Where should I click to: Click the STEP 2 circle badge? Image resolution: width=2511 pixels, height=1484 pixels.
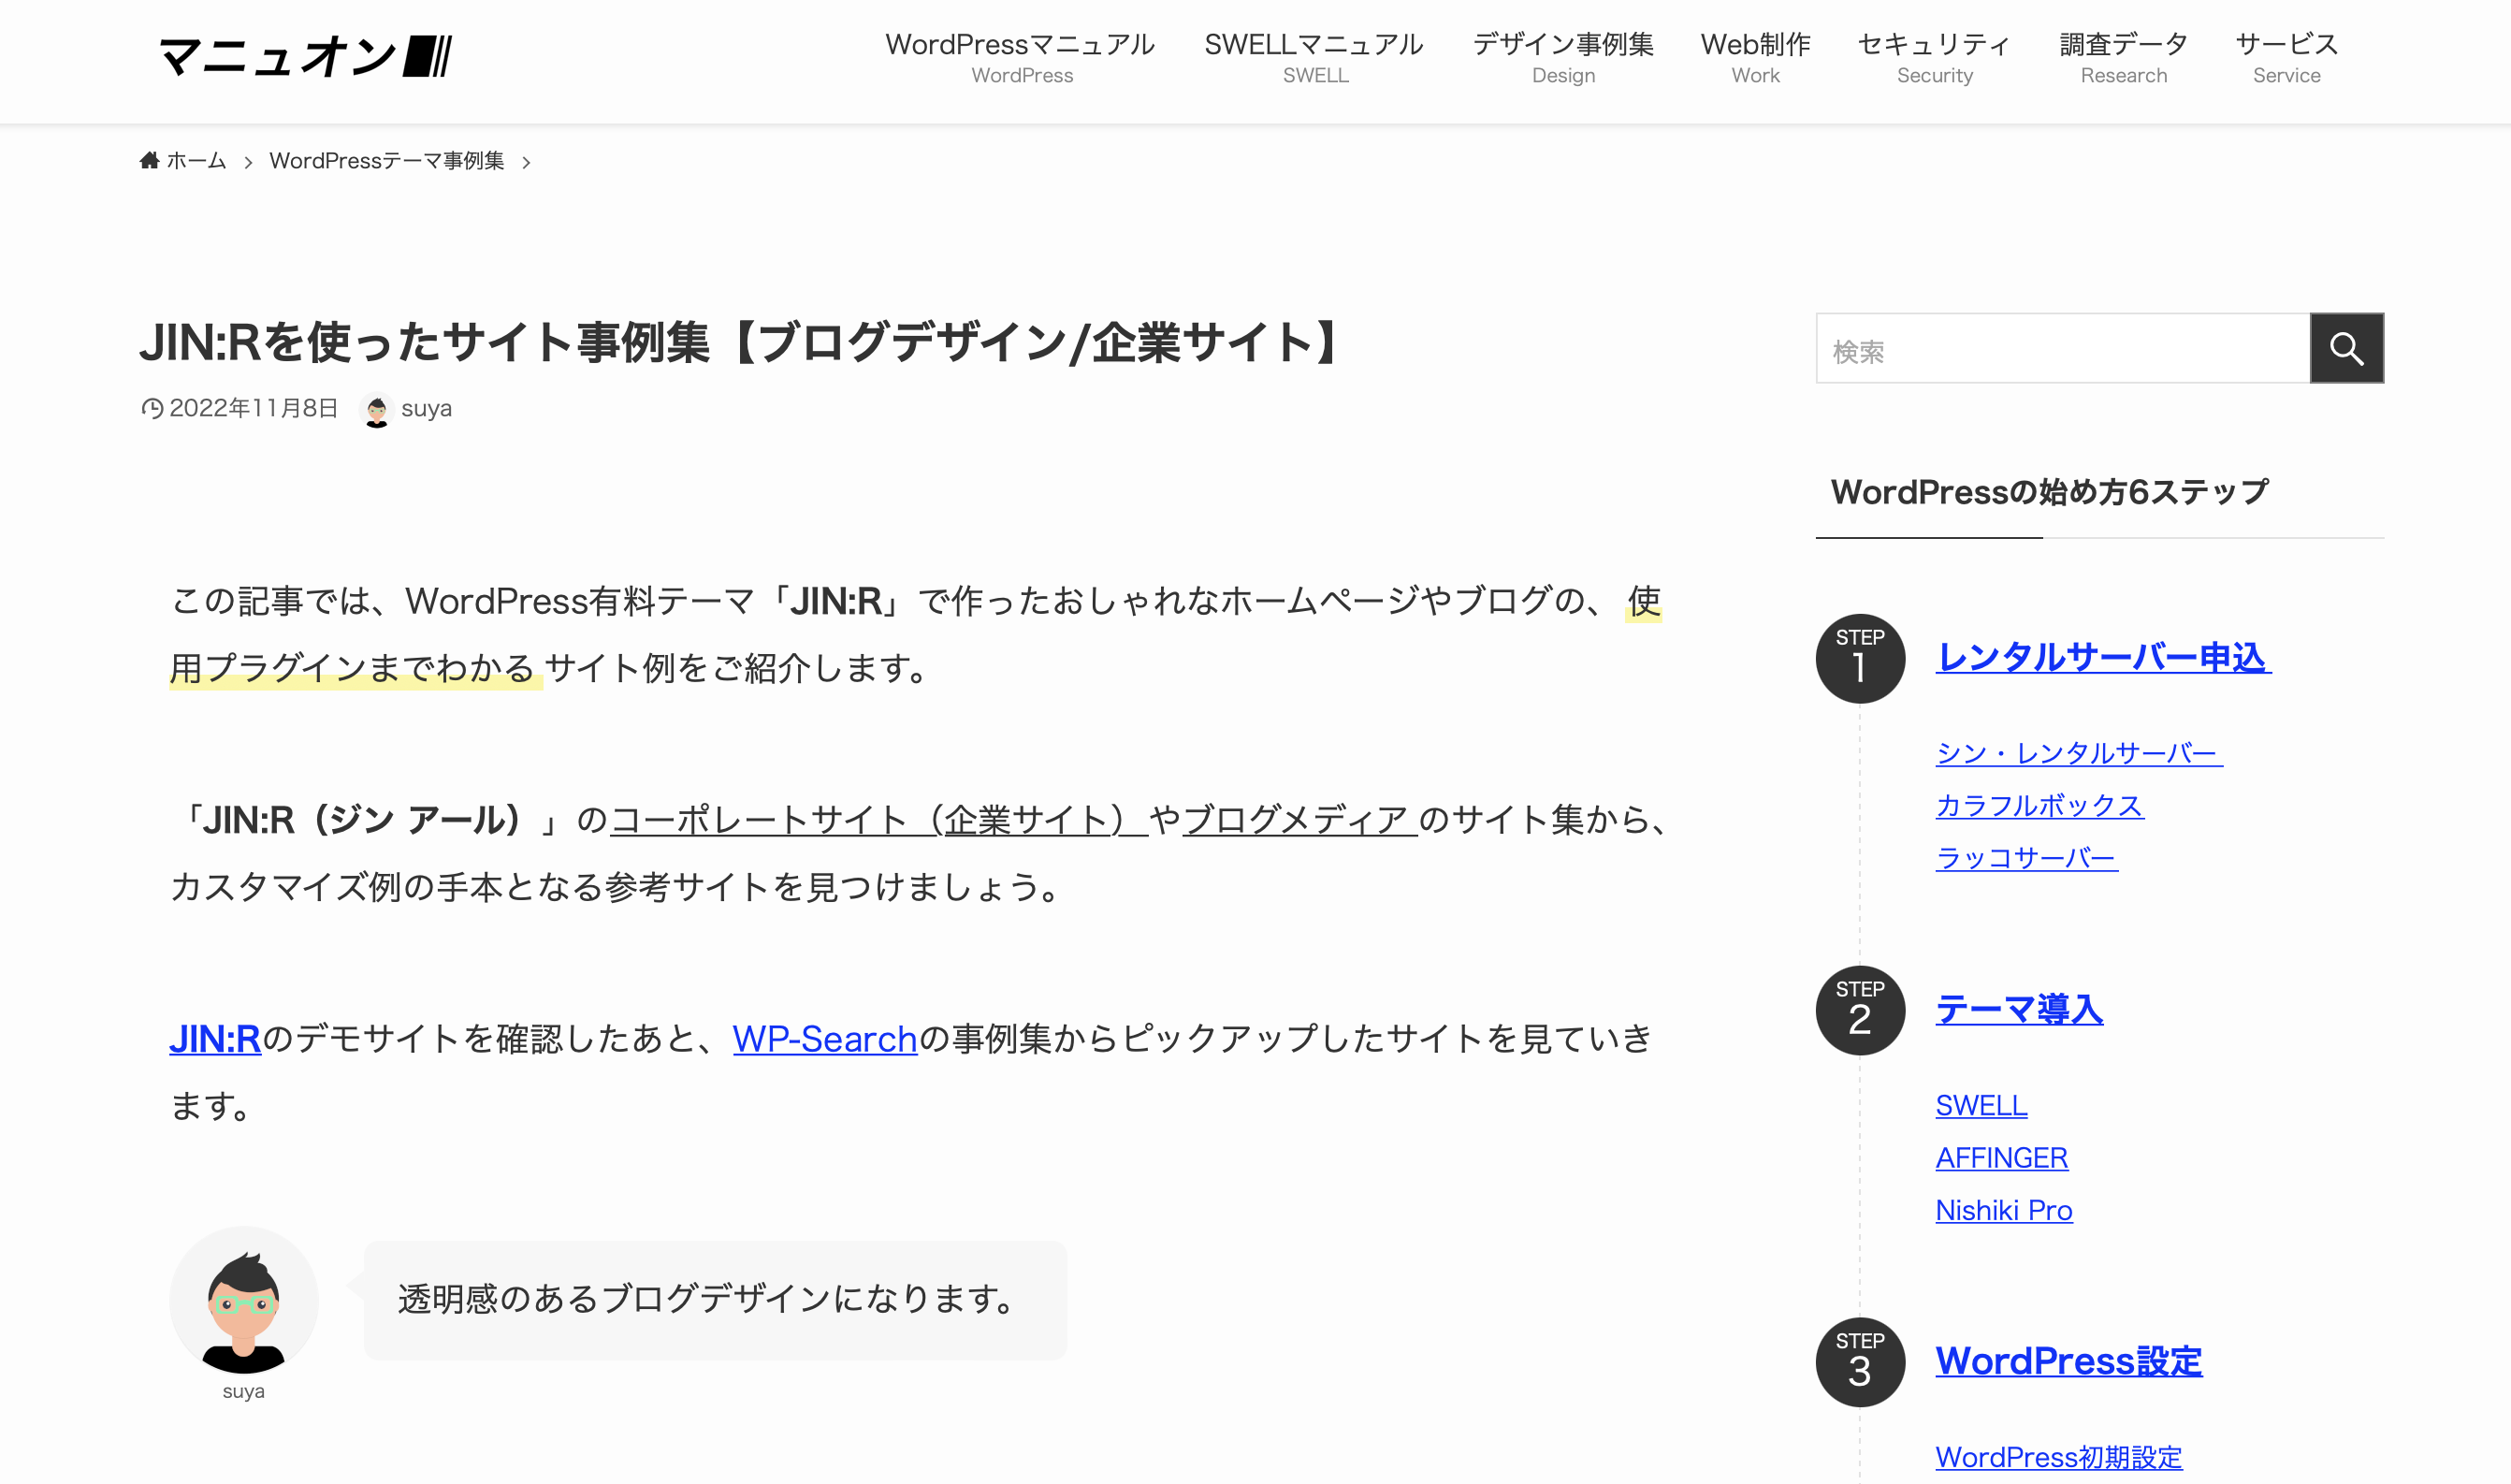pyautogui.click(x=1859, y=1010)
